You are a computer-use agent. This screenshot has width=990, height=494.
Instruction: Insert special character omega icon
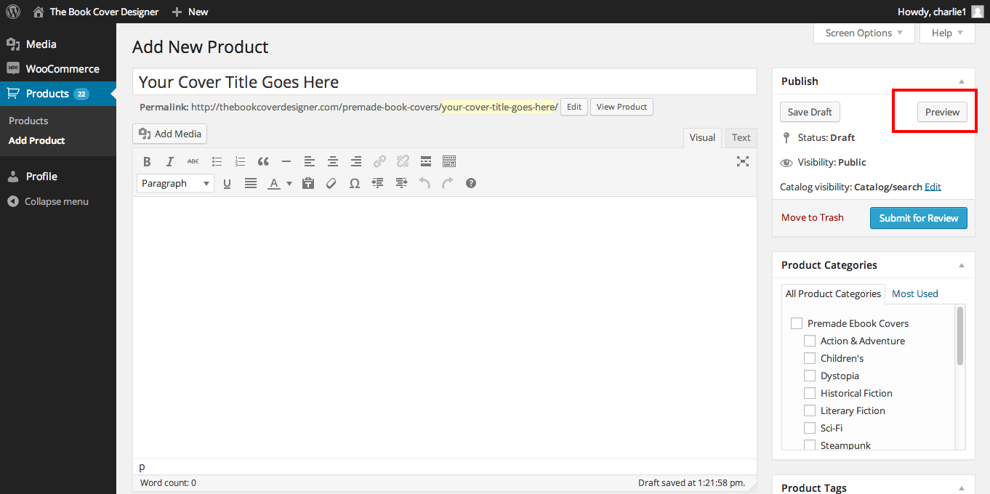355,183
